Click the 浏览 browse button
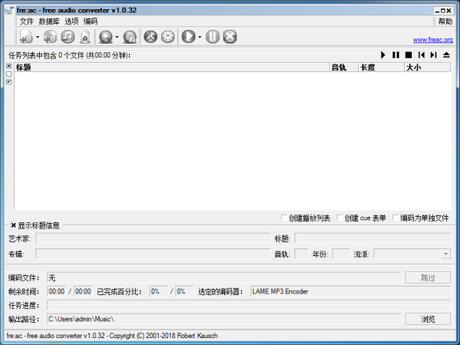This screenshot has height=345, width=460. pos(428,318)
